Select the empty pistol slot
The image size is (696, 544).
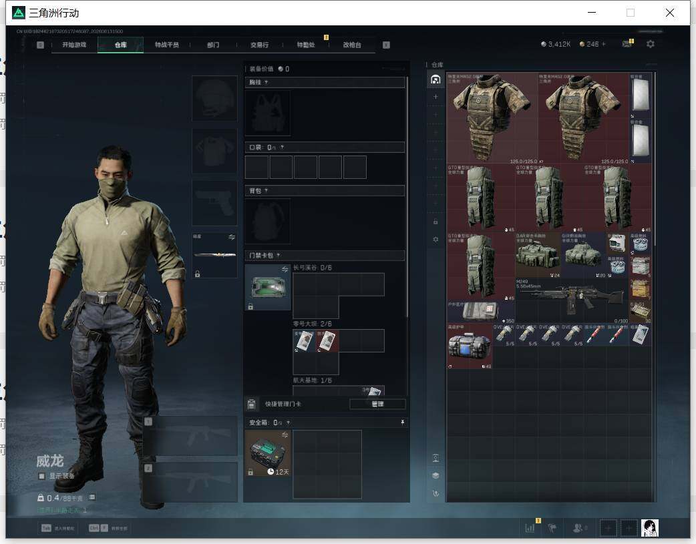(214, 203)
